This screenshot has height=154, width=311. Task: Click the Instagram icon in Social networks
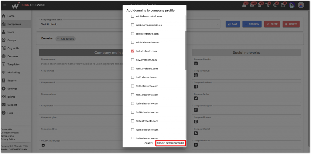point(196,110)
